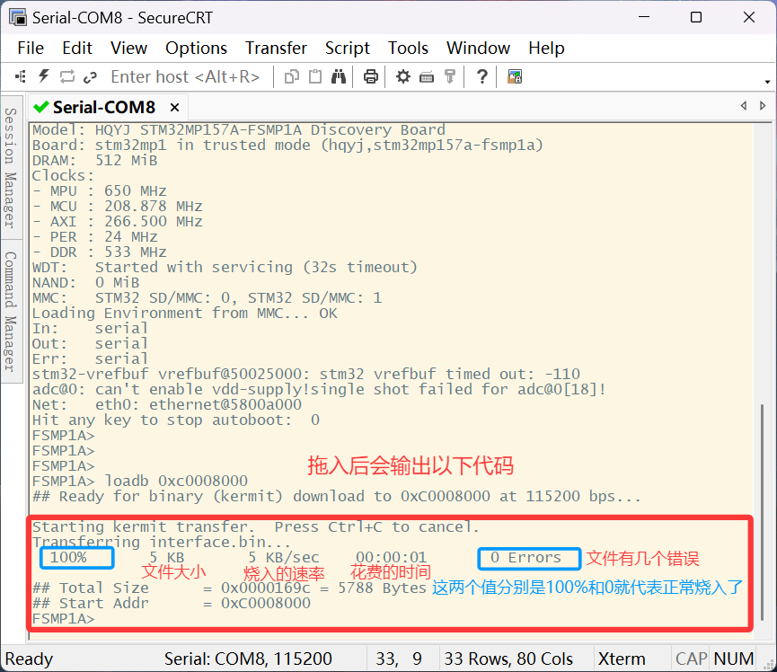Click the Help question mark icon
The image size is (777, 672).
click(481, 77)
